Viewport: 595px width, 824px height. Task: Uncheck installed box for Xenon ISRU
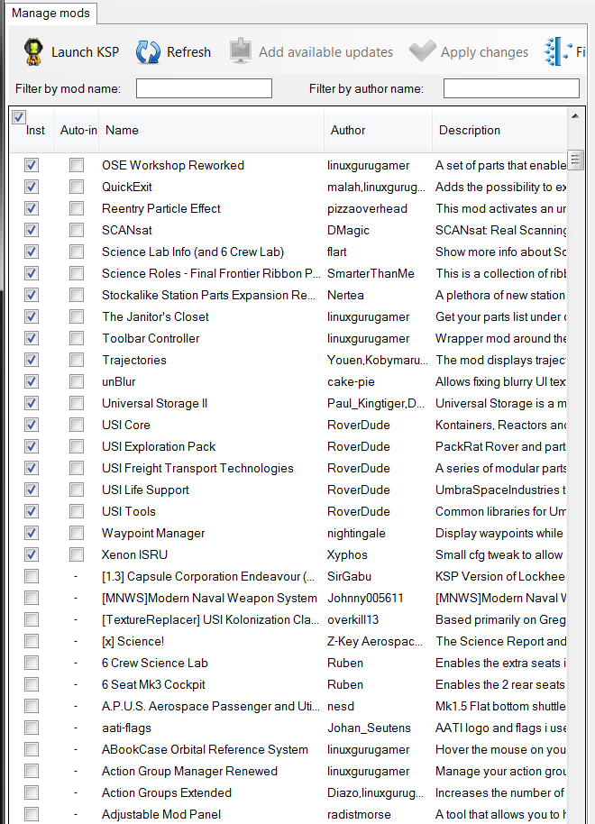click(x=32, y=554)
